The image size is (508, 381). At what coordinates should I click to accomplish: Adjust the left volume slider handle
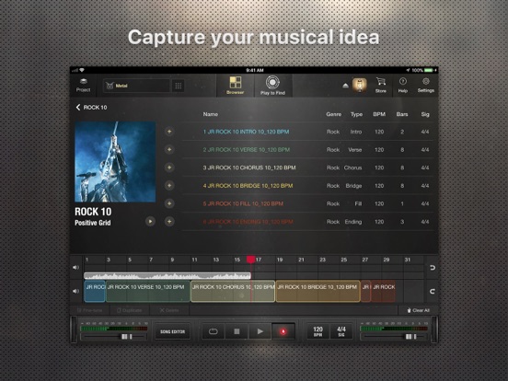pyautogui.click(x=126, y=337)
